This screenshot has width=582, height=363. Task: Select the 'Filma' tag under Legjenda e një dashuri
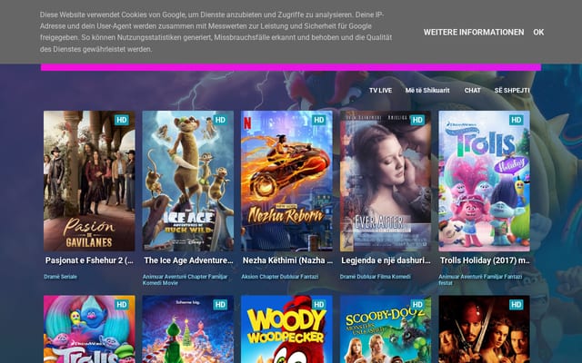tap(385, 277)
